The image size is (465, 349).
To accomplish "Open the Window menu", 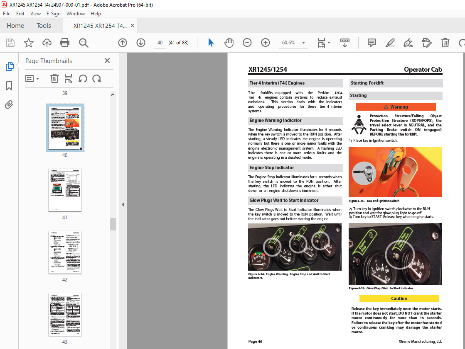I will tap(75, 14).
